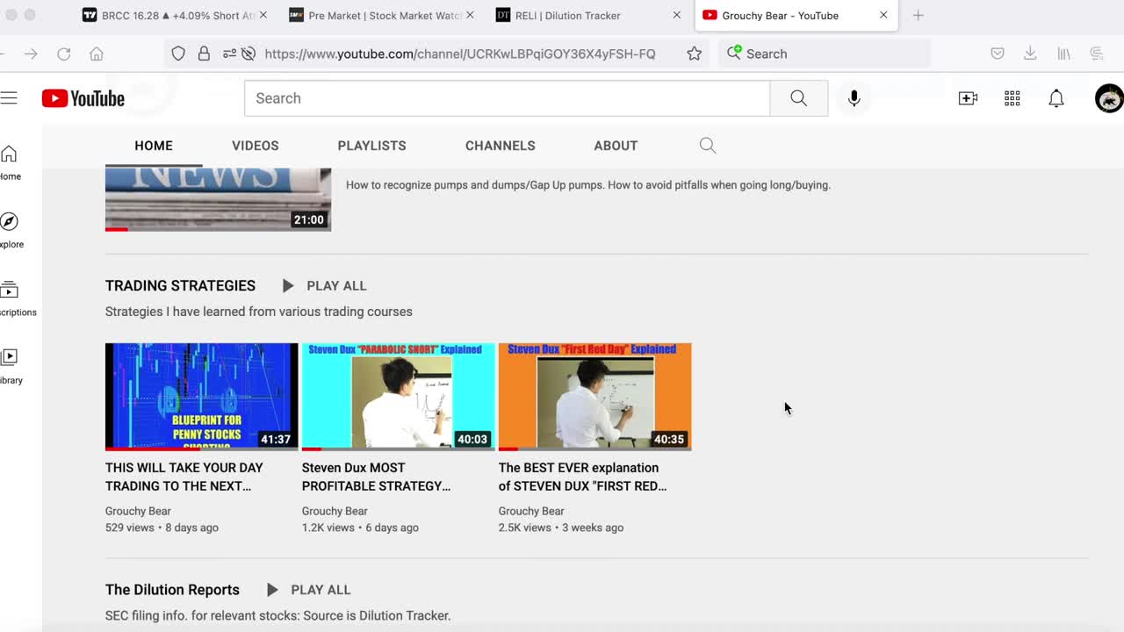
Task: Select the channel VIDEOS tab
Action: click(256, 146)
